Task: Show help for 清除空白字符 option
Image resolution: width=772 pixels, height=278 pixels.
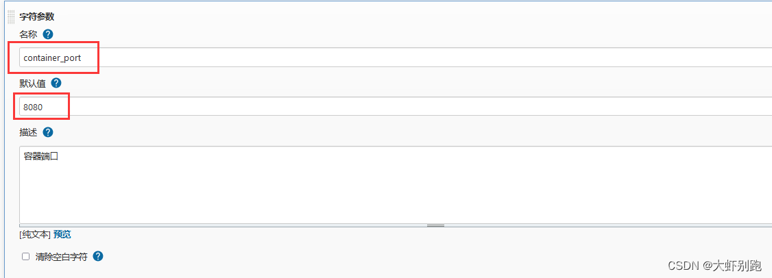Action: [x=98, y=256]
